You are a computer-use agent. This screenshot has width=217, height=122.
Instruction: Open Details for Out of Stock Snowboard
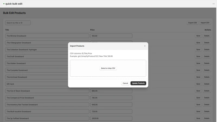click(x=207, y=91)
